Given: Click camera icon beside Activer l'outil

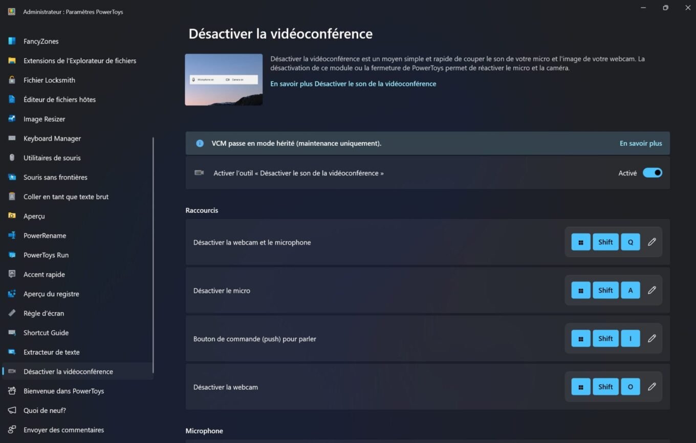Looking at the screenshot, I should pyautogui.click(x=199, y=173).
